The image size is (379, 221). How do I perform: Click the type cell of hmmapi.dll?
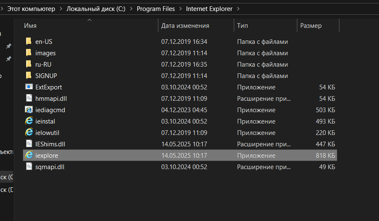pyautogui.click(x=264, y=99)
